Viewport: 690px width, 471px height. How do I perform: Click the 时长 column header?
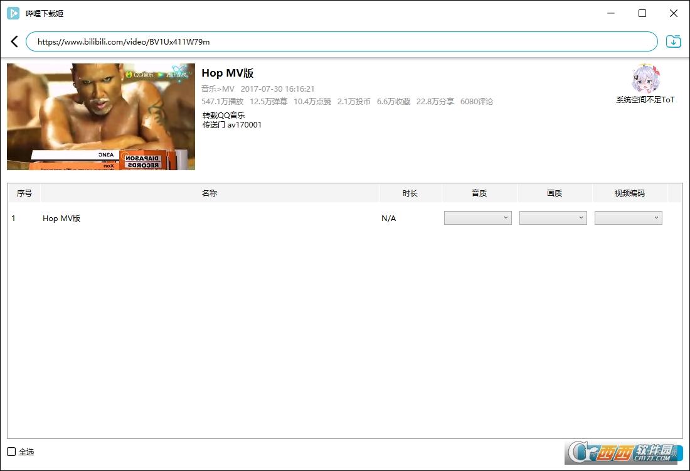point(410,193)
